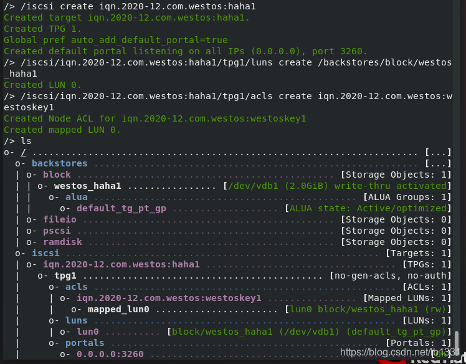This screenshot has height=364, width=466.
Task: Select the "ramdisk" backstore row
Action: (x=62, y=242)
